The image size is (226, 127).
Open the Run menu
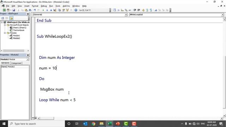[51, 6]
